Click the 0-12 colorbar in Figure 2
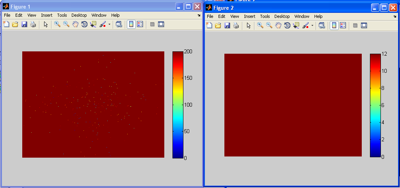The height and width of the screenshot is (188, 400). (375, 105)
